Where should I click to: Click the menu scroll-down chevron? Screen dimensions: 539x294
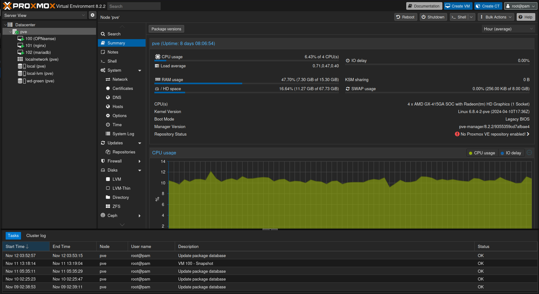(122, 224)
